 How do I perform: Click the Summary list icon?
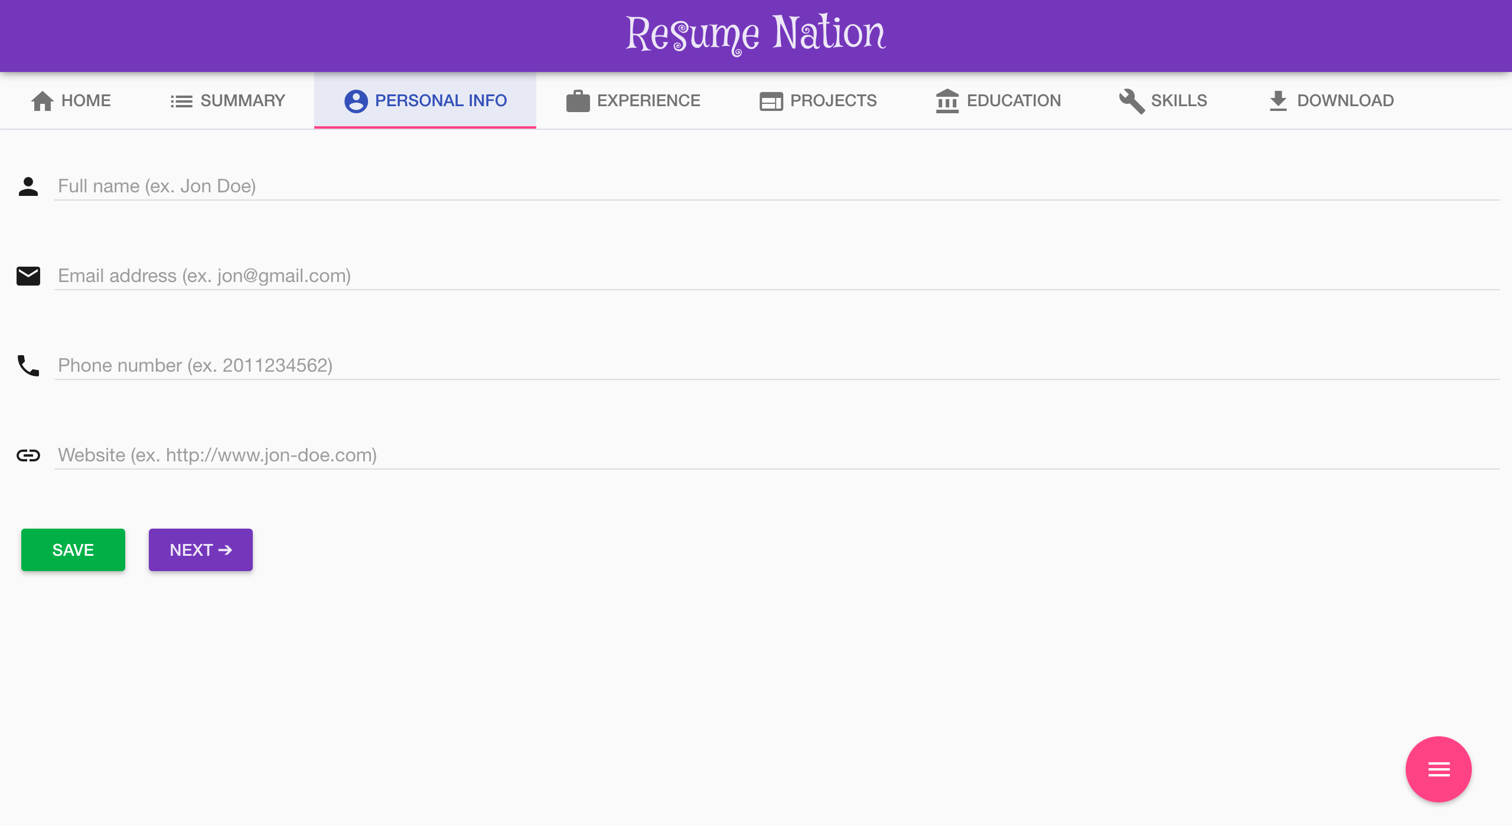181,101
